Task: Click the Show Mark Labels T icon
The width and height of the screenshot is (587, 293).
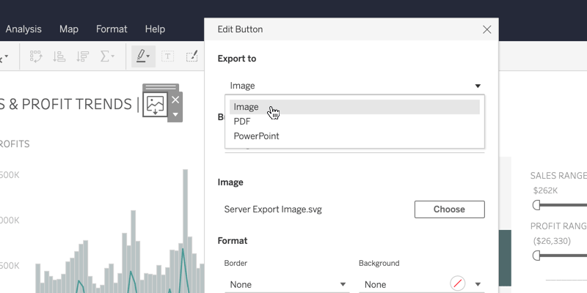Action: [x=167, y=56]
